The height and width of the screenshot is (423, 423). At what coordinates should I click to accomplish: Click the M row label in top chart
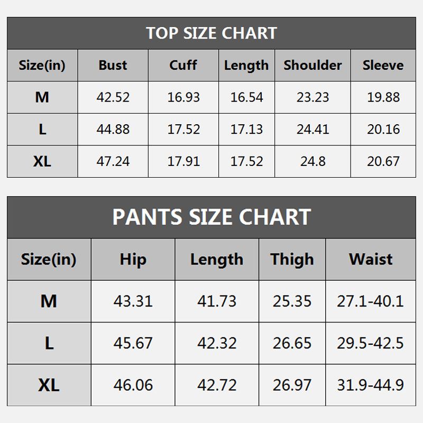click(x=42, y=97)
